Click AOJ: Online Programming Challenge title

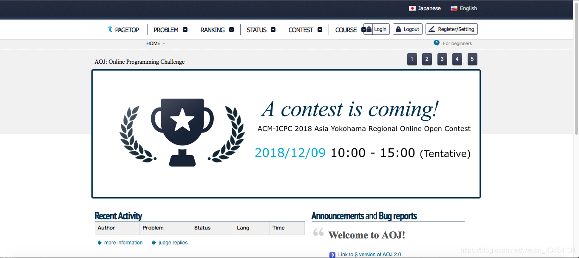point(139,62)
